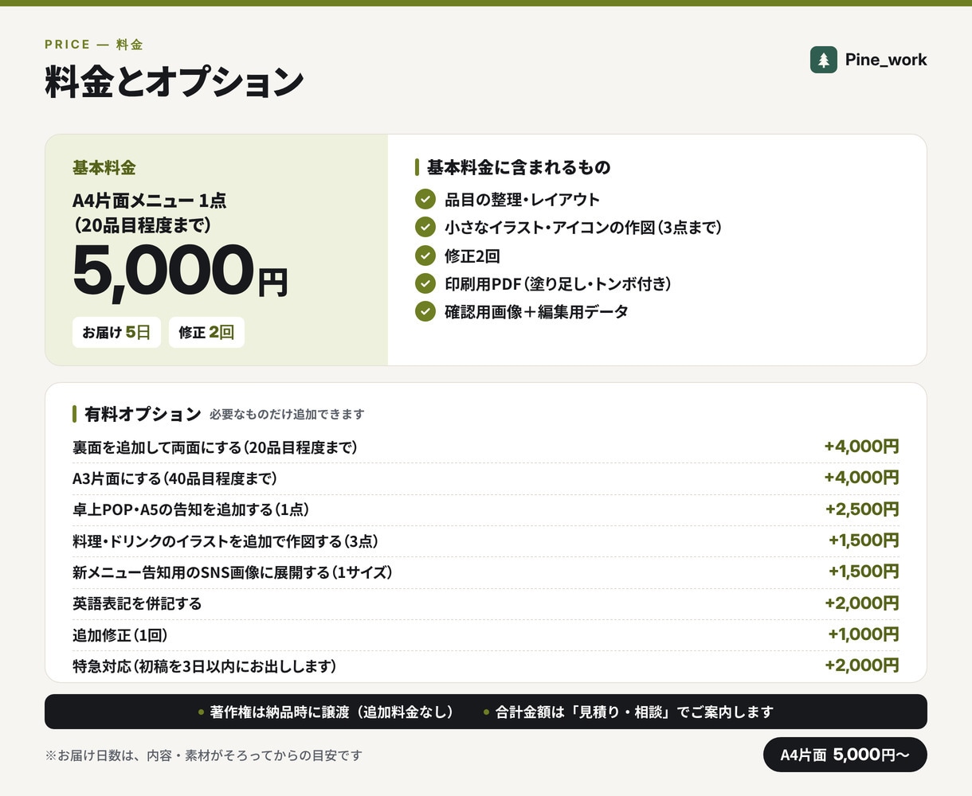
Task: Click the +1,000円 price
Action: [864, 634]
